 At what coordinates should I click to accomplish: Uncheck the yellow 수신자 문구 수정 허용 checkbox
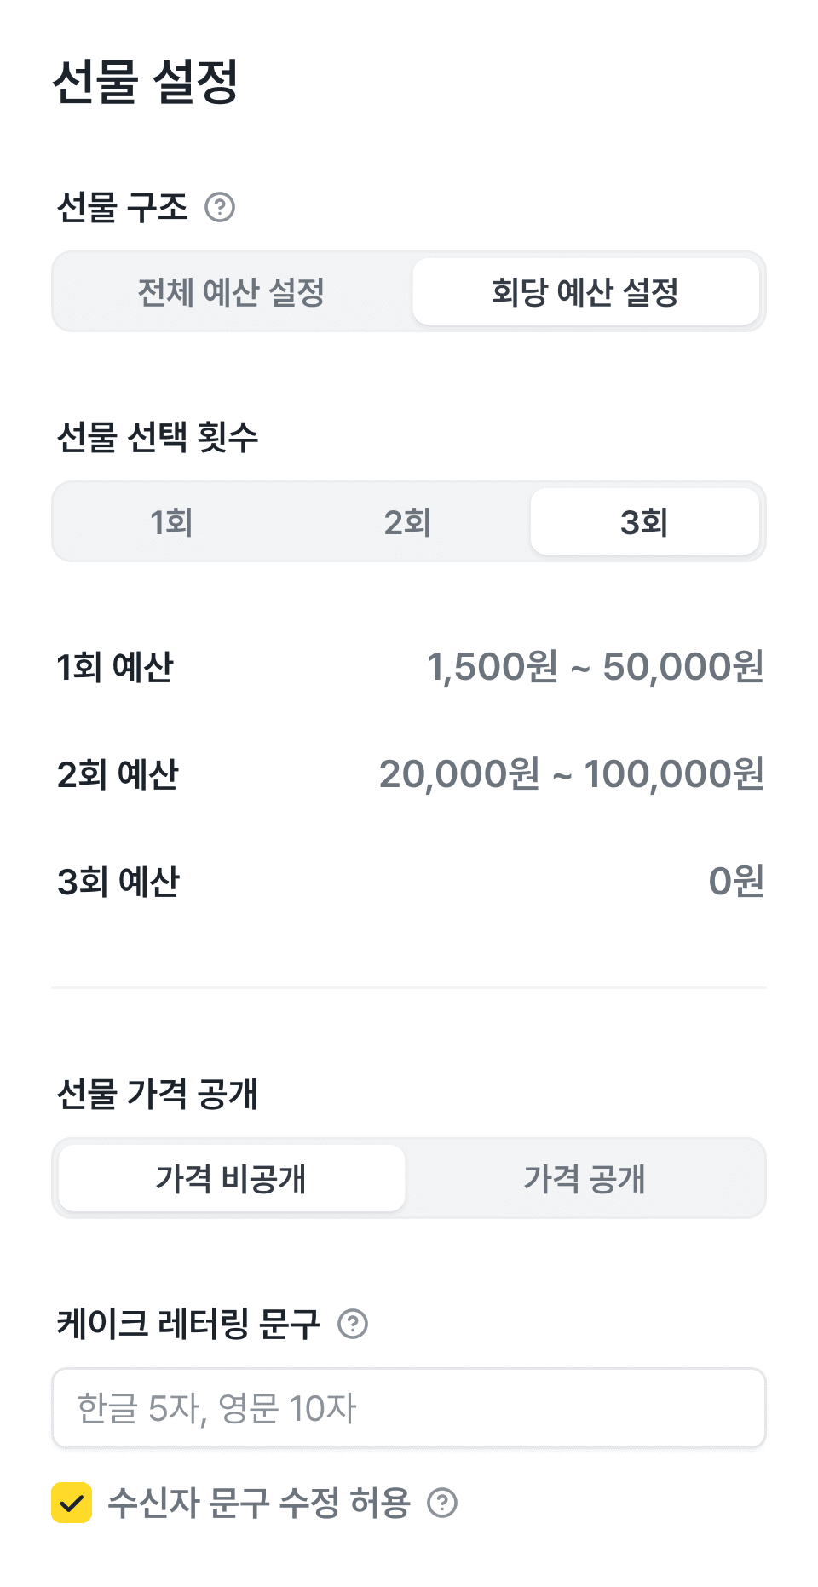click(72, 1503)
